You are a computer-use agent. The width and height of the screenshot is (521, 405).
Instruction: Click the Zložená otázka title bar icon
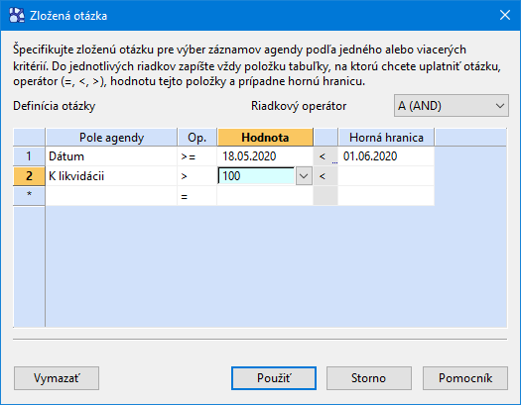click(x=16, y=15)
